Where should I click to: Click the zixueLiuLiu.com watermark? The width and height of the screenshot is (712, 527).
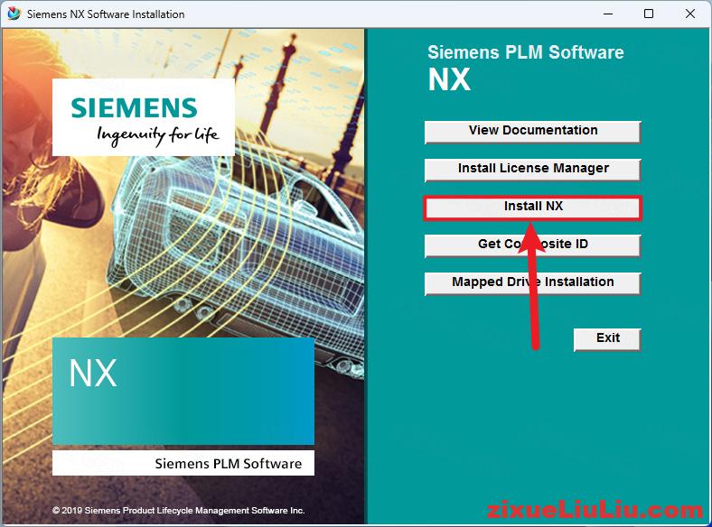[x=595, y=511]
